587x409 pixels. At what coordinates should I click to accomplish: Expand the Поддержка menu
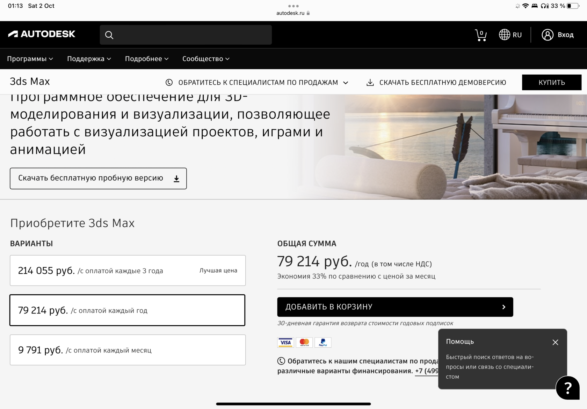point(89,59)
